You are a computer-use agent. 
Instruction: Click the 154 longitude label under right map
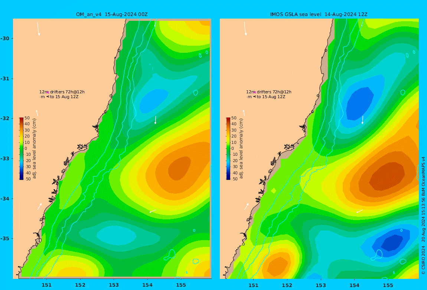point(354,285)
